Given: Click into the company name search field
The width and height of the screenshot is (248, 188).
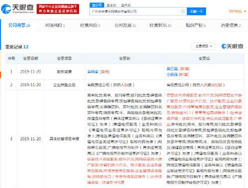Looking at the screenshot, I should pyautogui.click(x=135, y=11).
